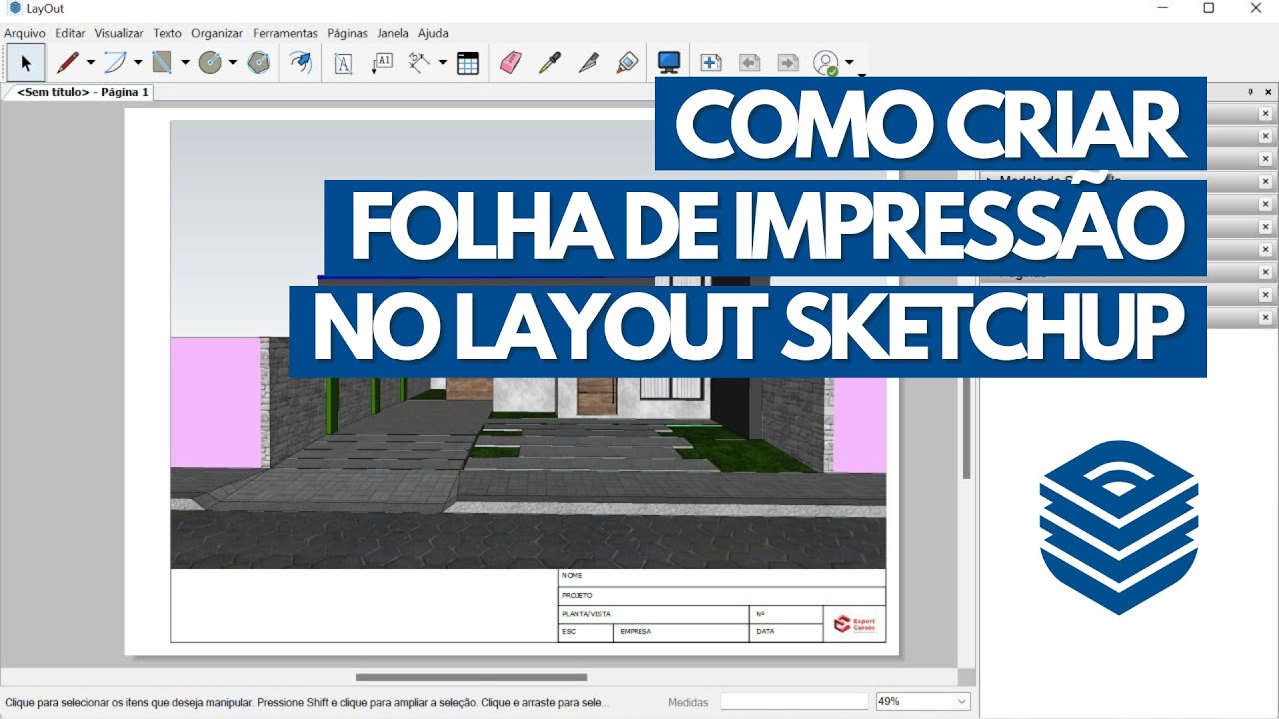Viewport: 1279px width, 719px height.
Task: Select the Circle tool
Action: coord(210,63)
